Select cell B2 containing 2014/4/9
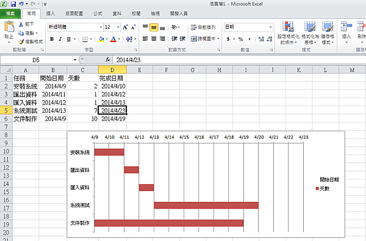Image resolution: width=366 pixels, height=241 pixels. [53, 86]
